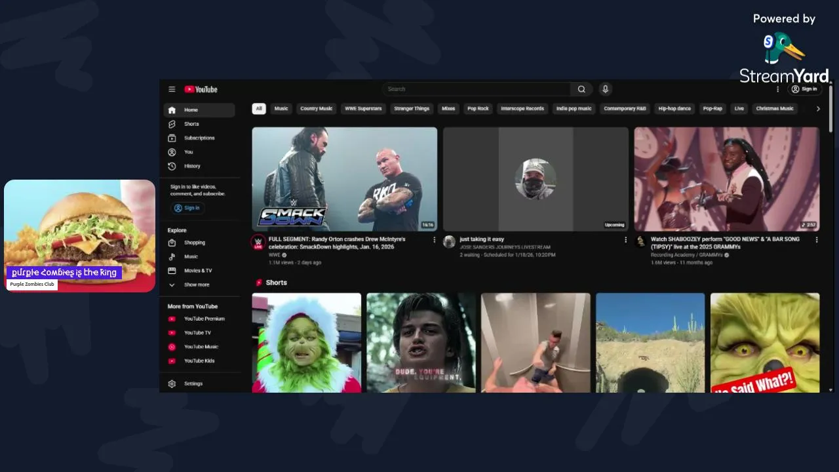Open Shorts from the sidebar
839x472 pixels.
[x=199, y=124]
